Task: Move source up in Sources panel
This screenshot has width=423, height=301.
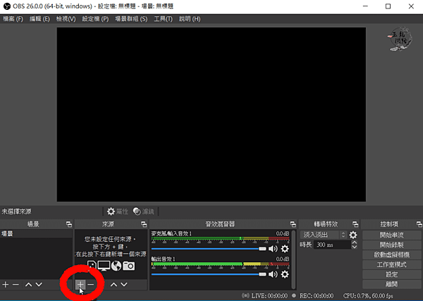Action: pos(114,284)
